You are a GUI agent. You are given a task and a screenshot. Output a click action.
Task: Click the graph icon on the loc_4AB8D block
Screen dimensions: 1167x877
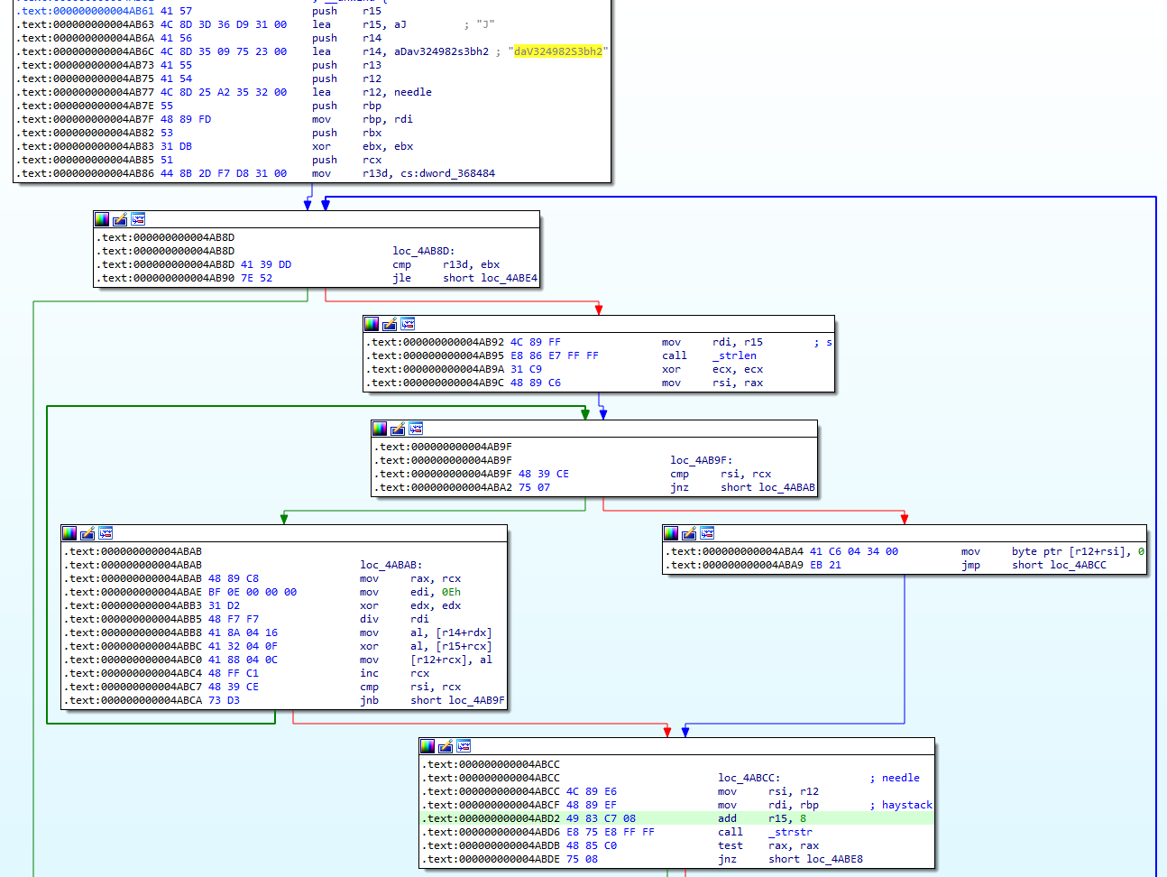point(138,219)
